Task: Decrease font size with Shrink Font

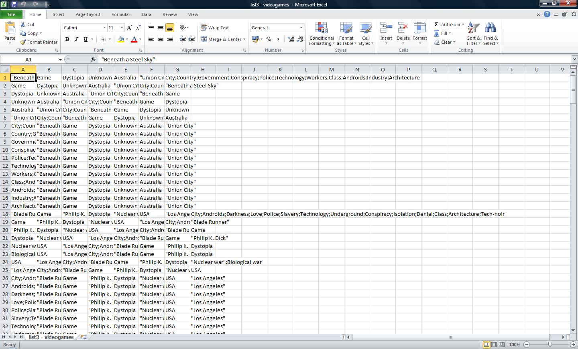Action: pos(138,28)
